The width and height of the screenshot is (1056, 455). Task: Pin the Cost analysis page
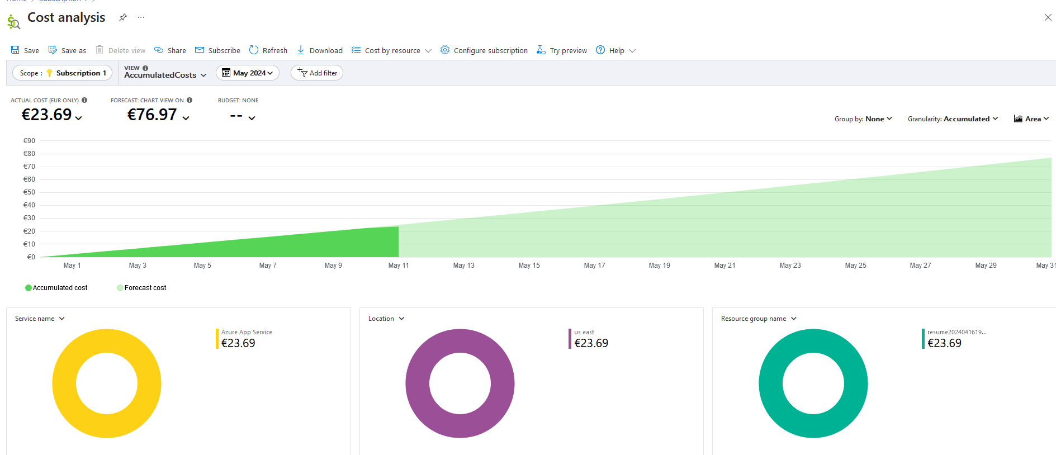pyautogui.click(x=123, y=17)
